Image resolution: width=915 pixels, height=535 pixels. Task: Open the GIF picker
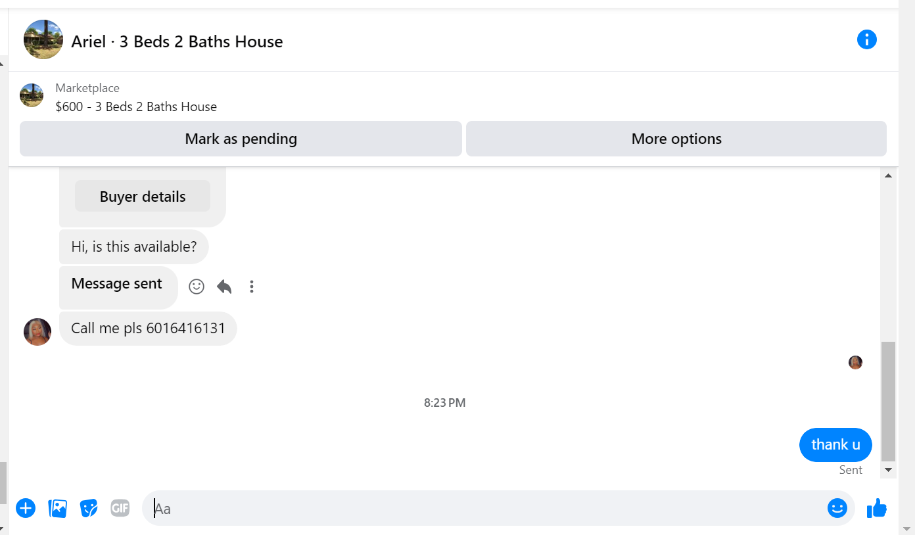point(120,508)
